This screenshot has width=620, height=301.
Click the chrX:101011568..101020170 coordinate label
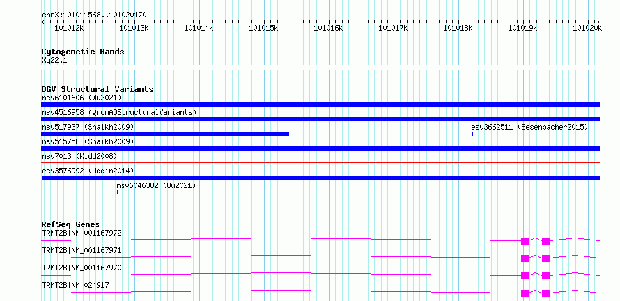pos(94,15)
